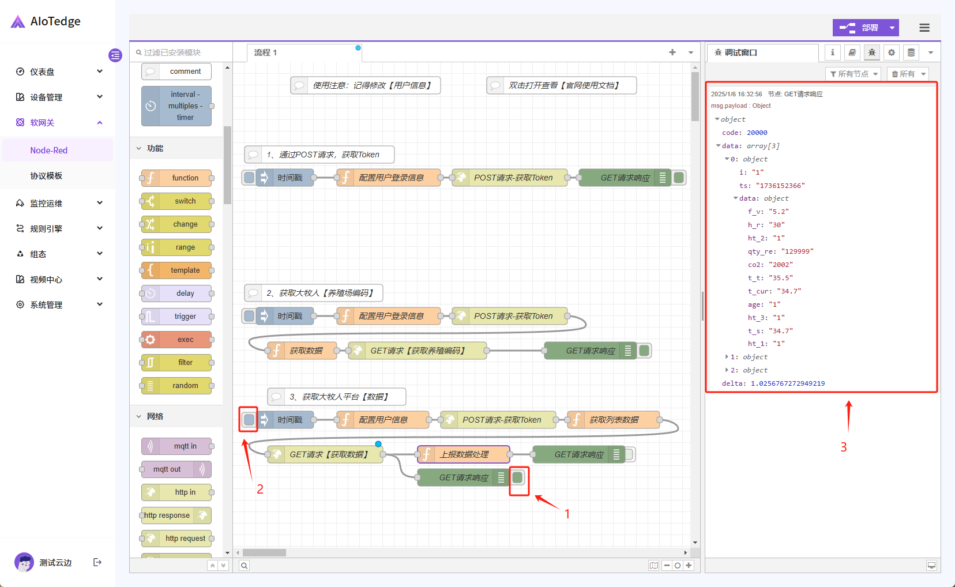Select the 流程 1 flow tab
This screenshot has height=587, width=955.
[x=266, y=52]
